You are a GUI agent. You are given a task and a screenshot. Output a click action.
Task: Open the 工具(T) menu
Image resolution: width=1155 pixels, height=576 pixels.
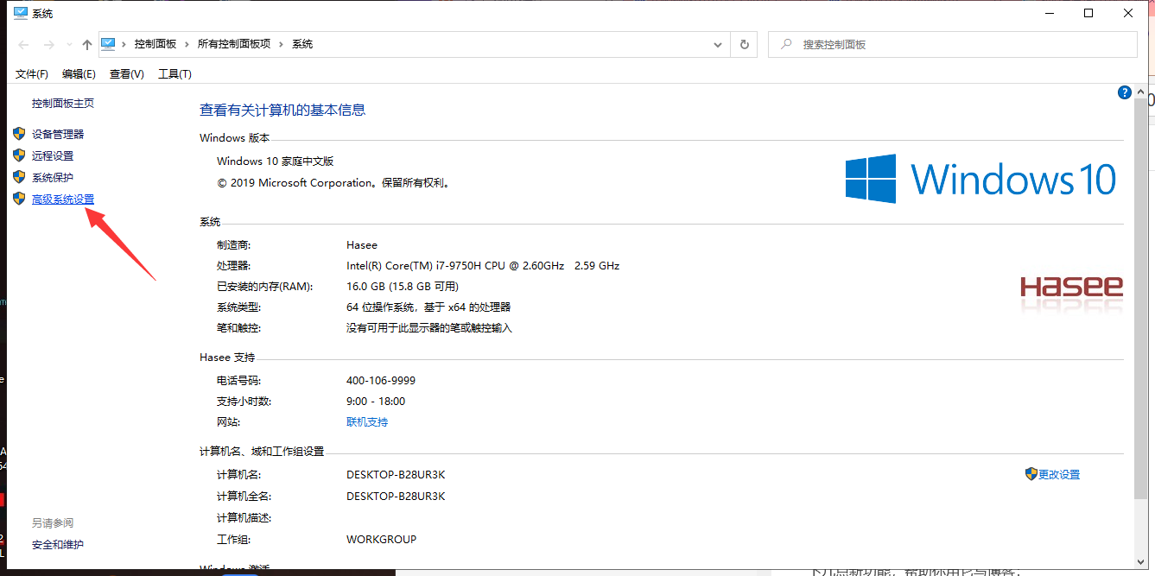[x=175, y=74]
